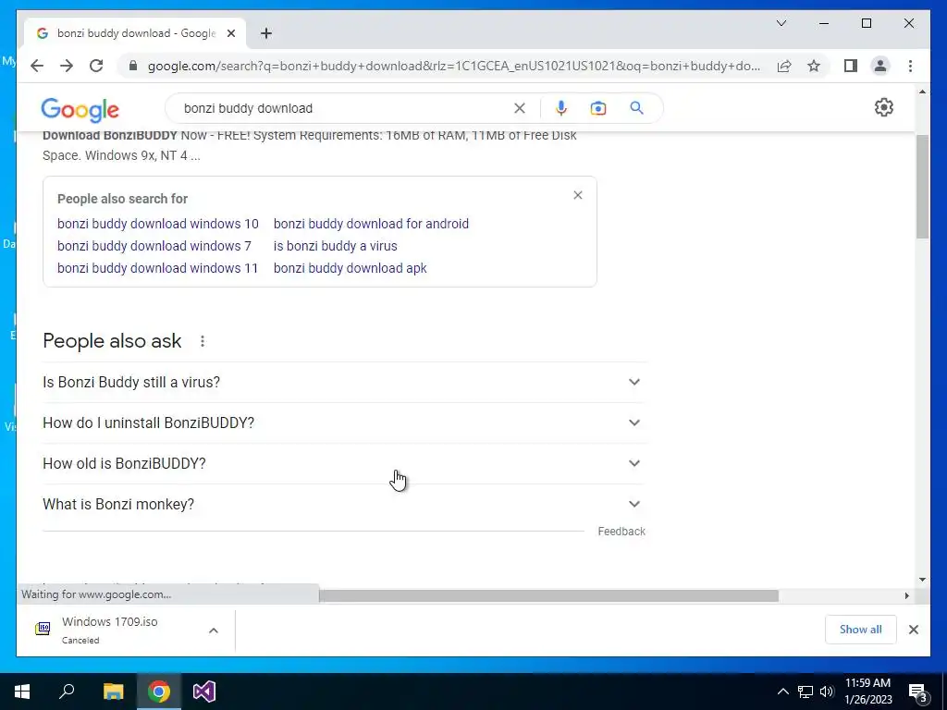Click the scroll up arrow
947x710 pixels.
pyautogui.click(x=922, y=92)
